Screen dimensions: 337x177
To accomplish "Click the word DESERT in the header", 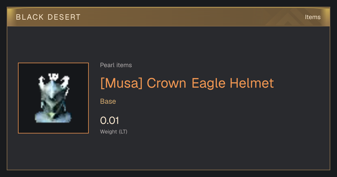I will click(x=64, y=17).
